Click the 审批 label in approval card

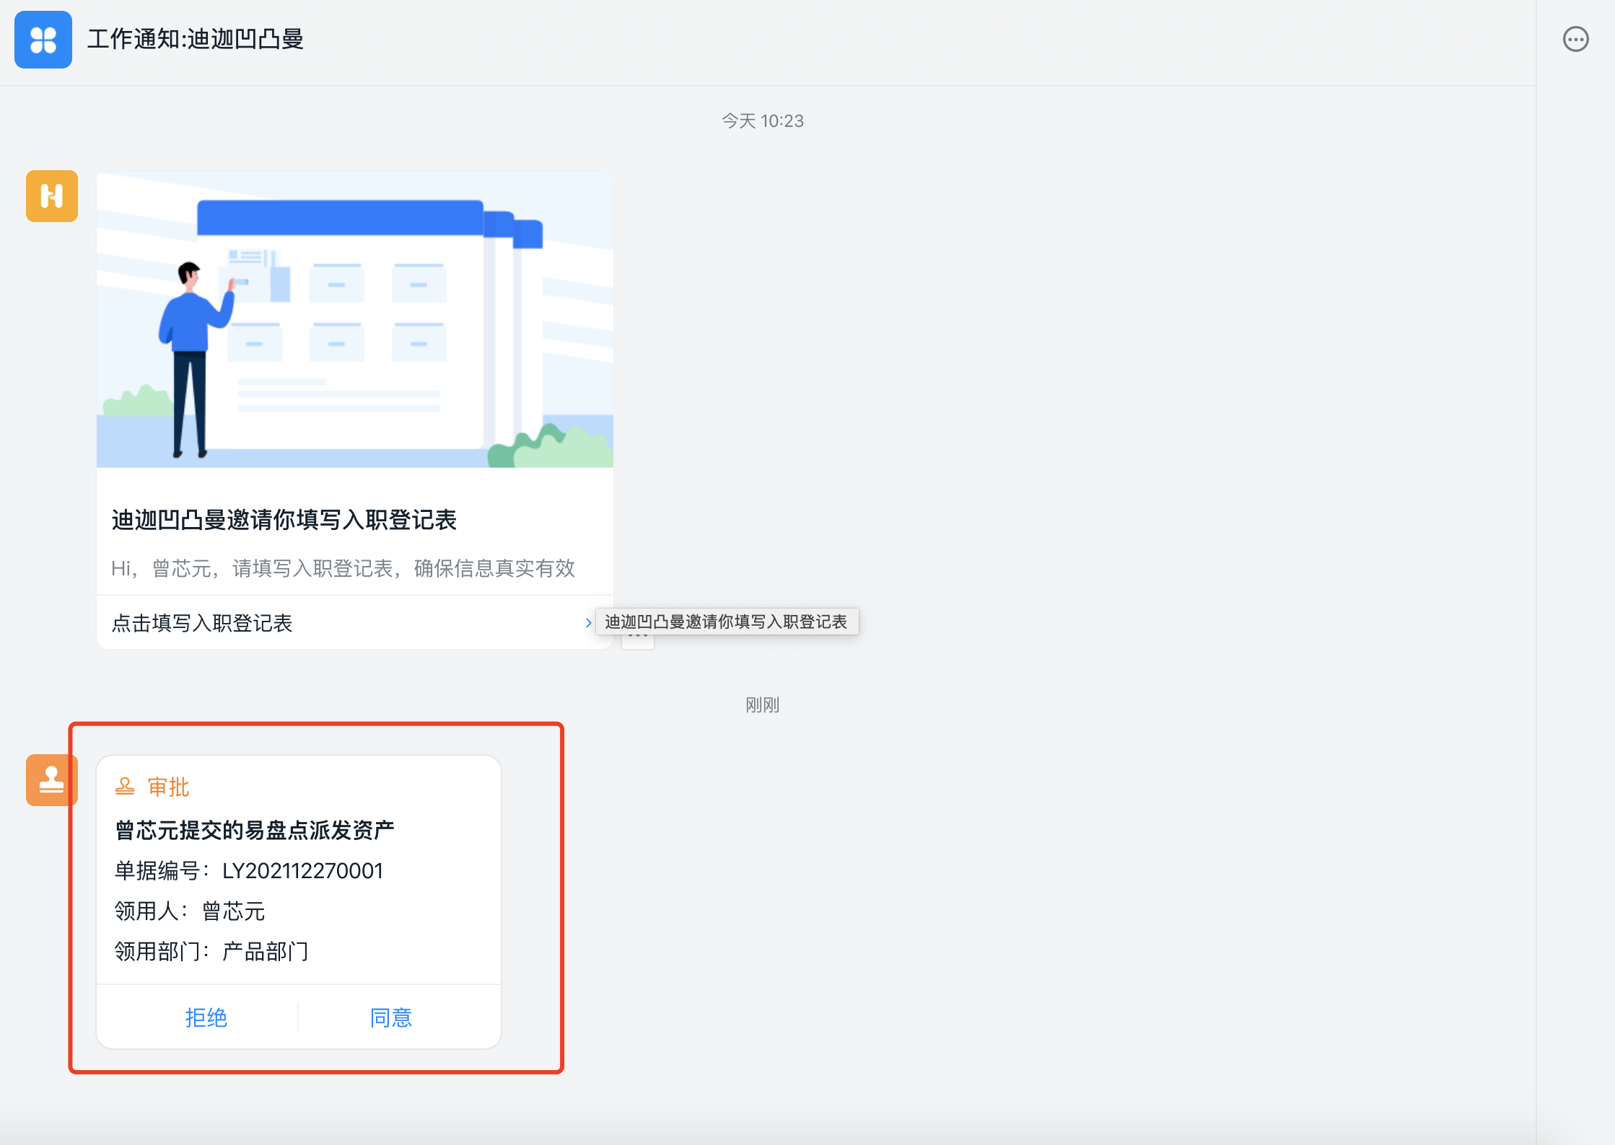(168, 787)
